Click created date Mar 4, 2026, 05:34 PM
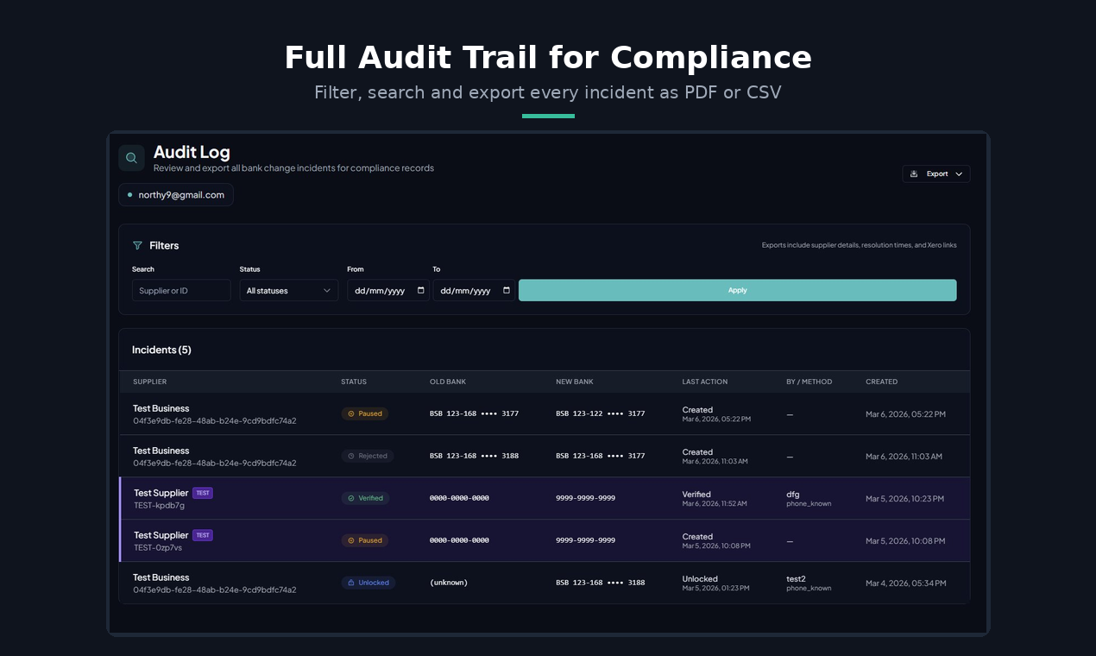Image resolution: width=1096 pixels, height=656 pixels. pyautogui.click(x=905, y=583)
